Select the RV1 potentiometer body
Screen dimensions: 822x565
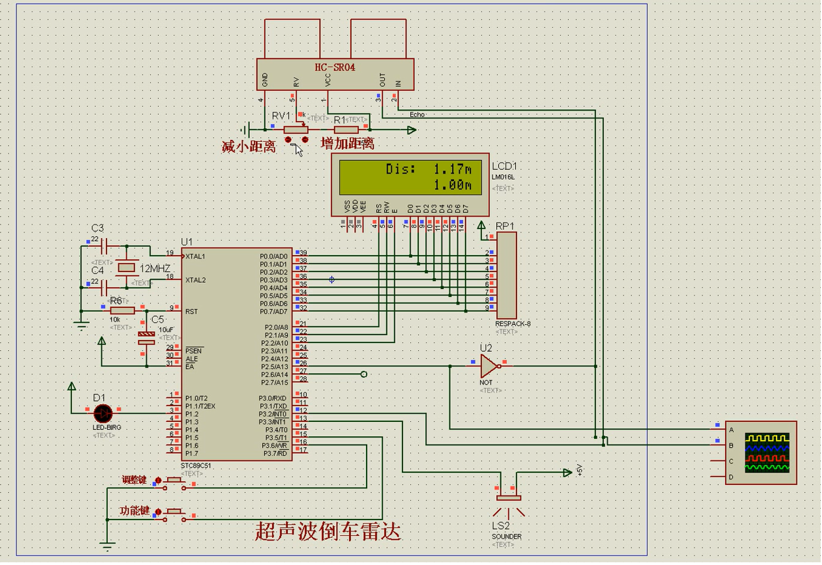[x=296, y=130]
